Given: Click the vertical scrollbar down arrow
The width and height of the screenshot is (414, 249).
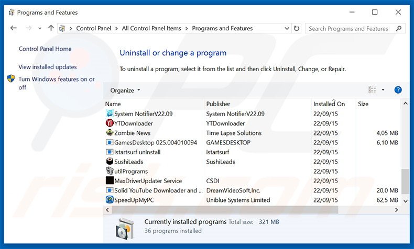Looking at the screenshot, I should pyautogui.click(x=405, y=201).
